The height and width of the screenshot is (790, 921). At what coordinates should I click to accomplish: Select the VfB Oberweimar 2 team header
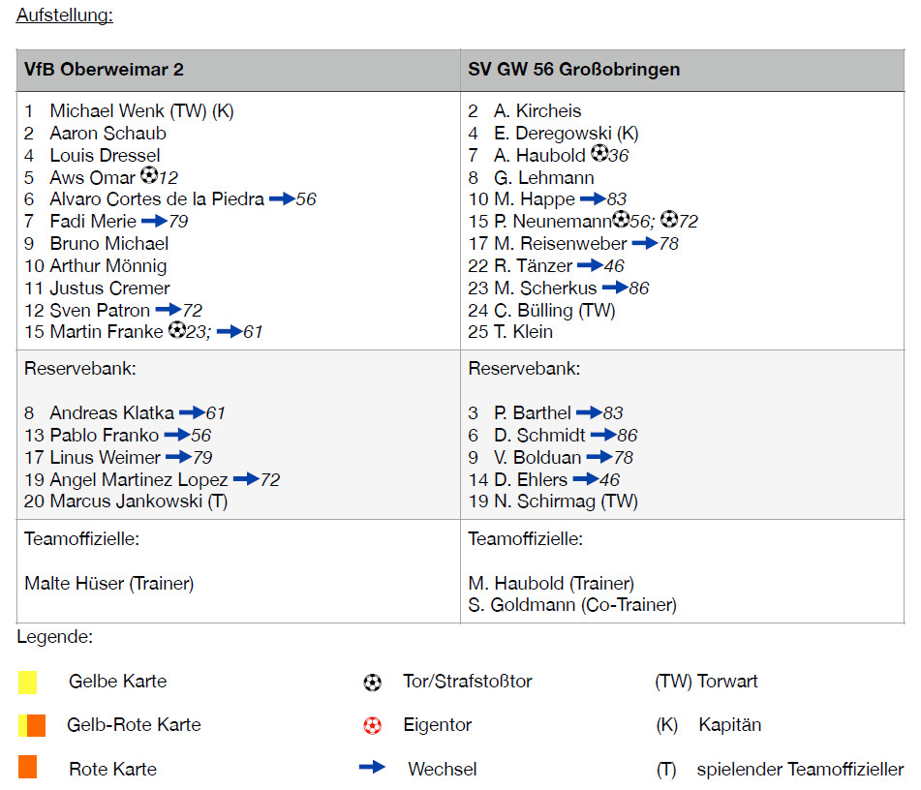pyautogui.click(x=105, y=70)
